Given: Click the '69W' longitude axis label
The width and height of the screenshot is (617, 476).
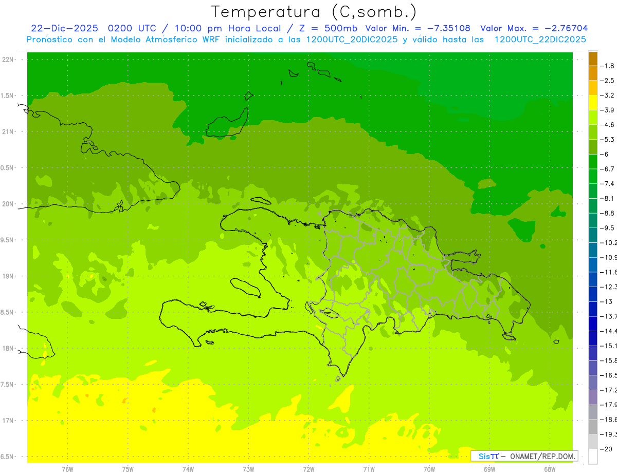Looking at the screenshot, I should (x=489, y=469).
